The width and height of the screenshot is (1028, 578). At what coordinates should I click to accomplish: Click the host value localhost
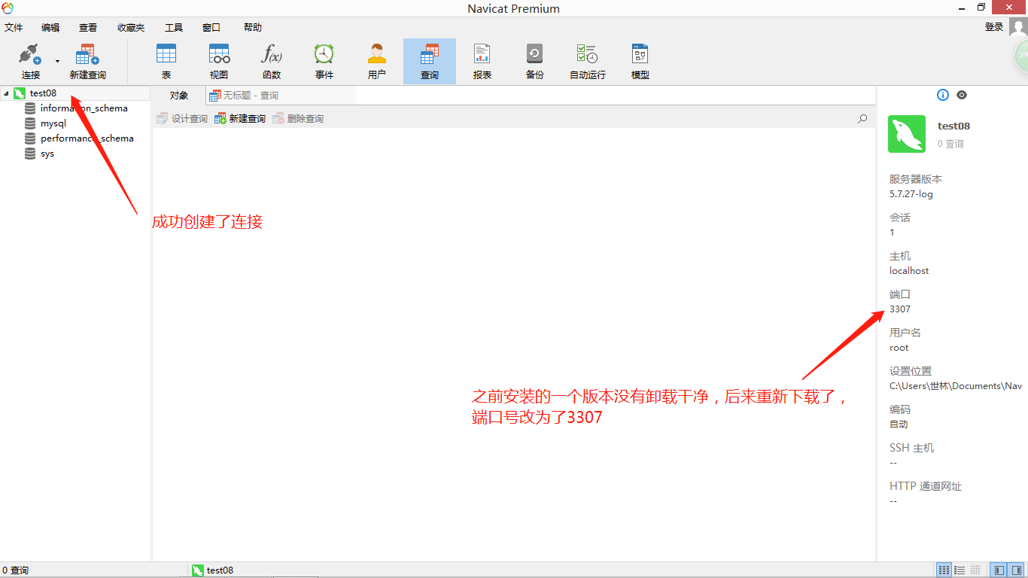909,271
